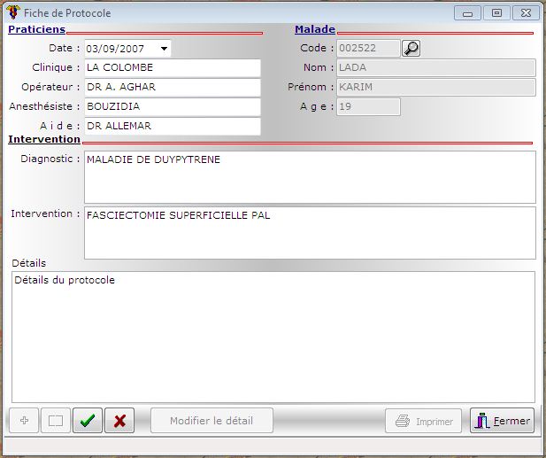Image resolution: width=546 pixels, height=458 pixels.
Task: Click the Fiche de Protocole title icon
Action: (13, 12)
